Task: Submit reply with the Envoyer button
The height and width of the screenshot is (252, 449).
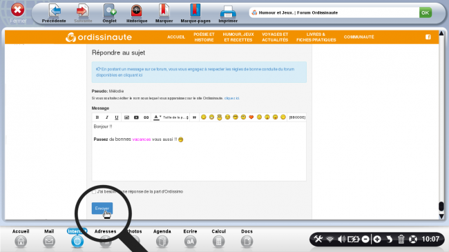Action: pos(102,209)
